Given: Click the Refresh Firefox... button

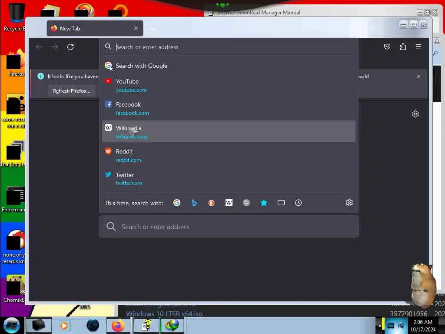Looking at the screenshot, I should (x=72, y=91).
